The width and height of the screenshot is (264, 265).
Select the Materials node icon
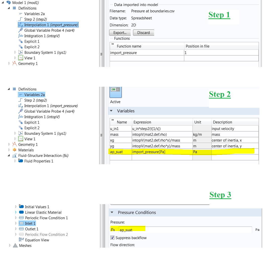point(15,150)
